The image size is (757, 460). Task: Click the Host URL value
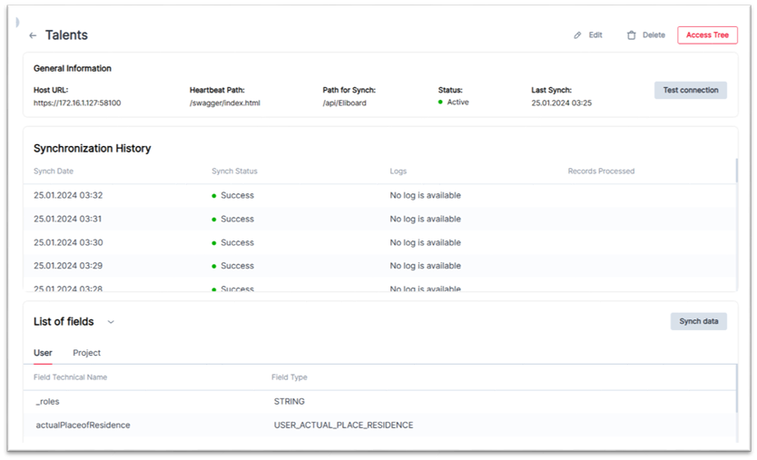coord(77,103)
